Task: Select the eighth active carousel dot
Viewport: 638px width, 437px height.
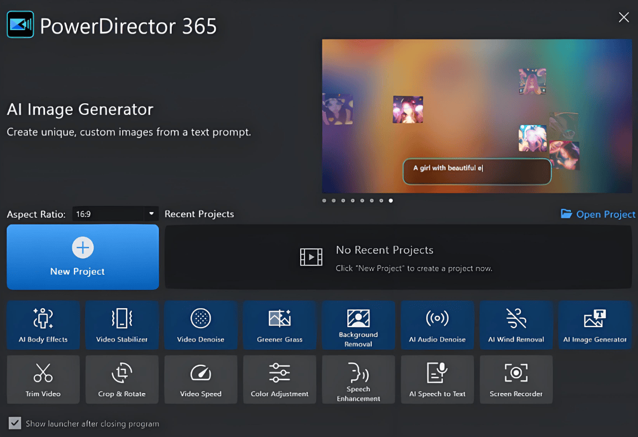Action: [x=391, y=200]
